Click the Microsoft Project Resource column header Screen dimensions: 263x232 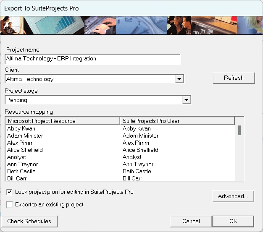pyautogui.click(x=63, y=121)
